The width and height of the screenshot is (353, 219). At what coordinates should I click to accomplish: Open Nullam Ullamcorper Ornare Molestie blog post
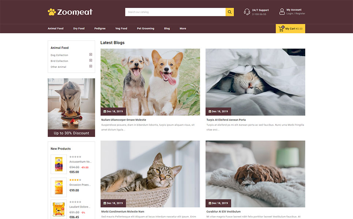124,120
